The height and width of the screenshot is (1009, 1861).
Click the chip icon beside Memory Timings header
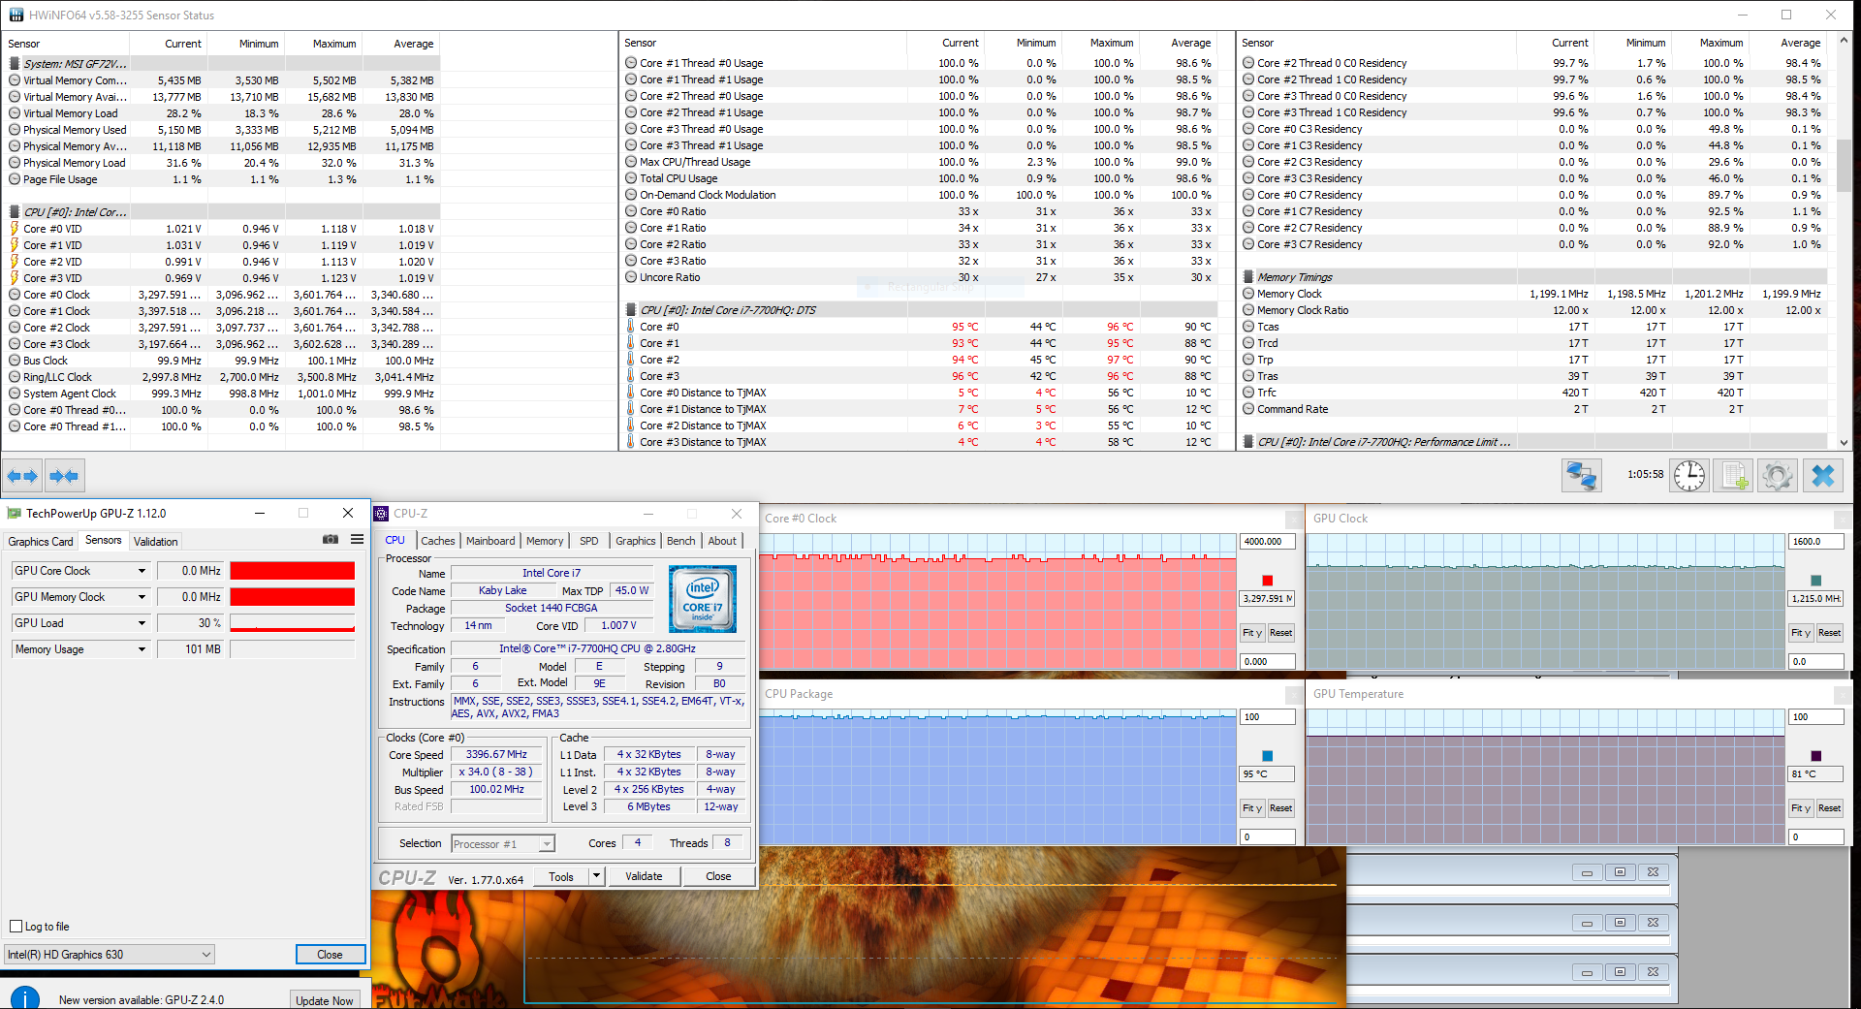pyautogui.click(x=1248, y=277)
